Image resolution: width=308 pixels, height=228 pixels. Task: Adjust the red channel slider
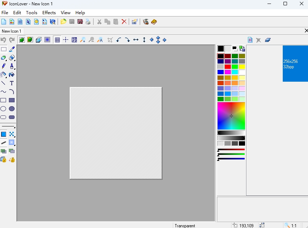point(231,150)
